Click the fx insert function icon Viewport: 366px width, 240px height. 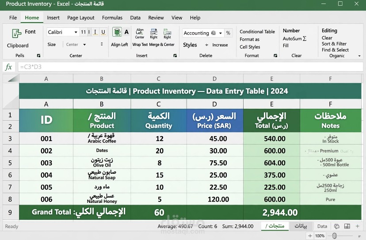tap(8, 67)
